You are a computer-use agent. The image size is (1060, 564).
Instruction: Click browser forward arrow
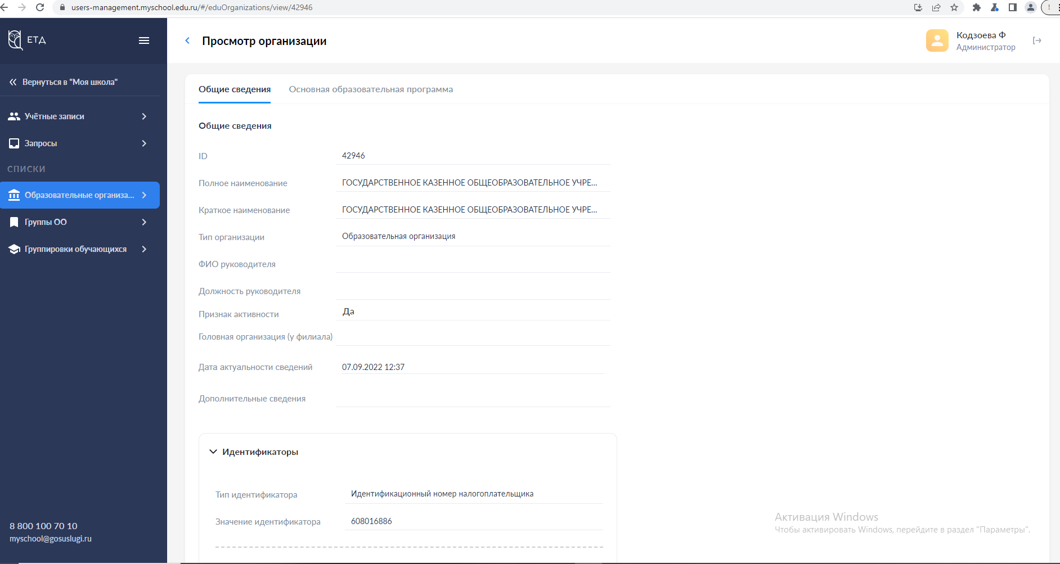pos(23,7)
